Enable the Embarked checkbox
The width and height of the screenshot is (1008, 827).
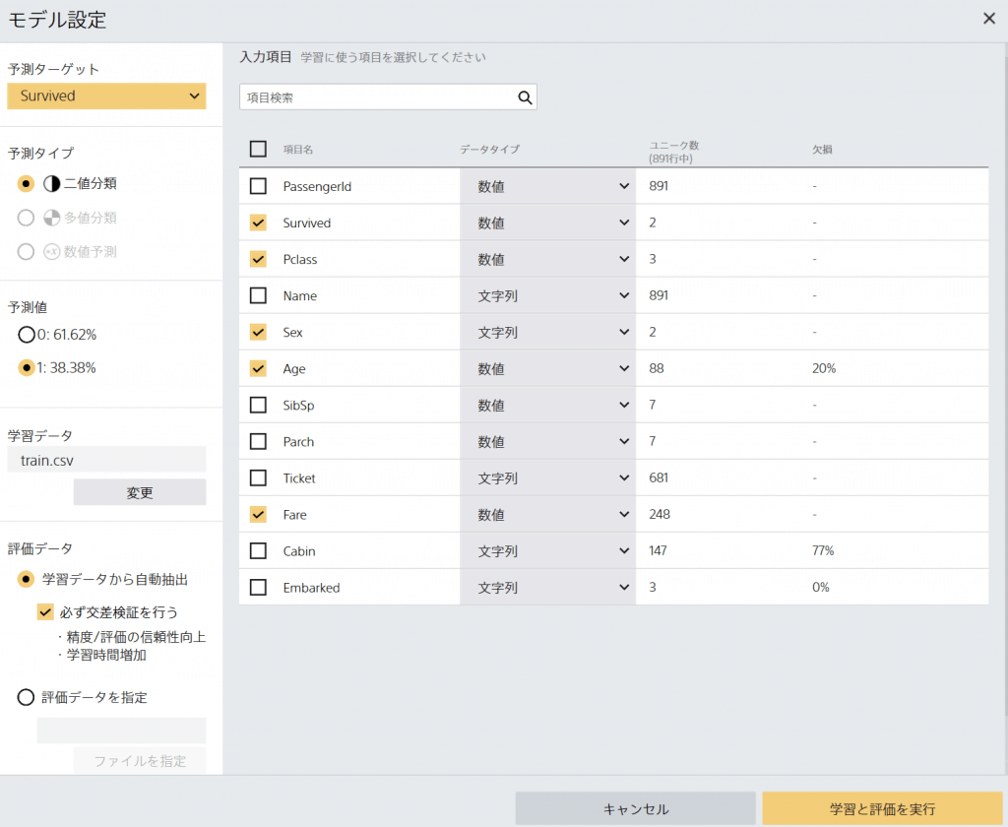tap(258, 588)
